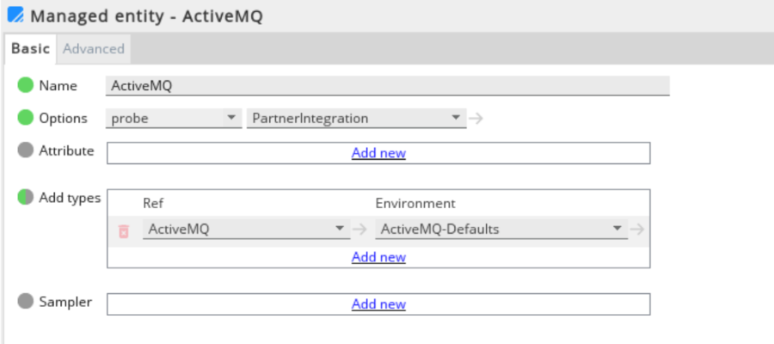The height and width of the screenshot is (344, 774).
Task: Focus the Name field containing ActiveMQ
Action: click(x=388, y=85)
